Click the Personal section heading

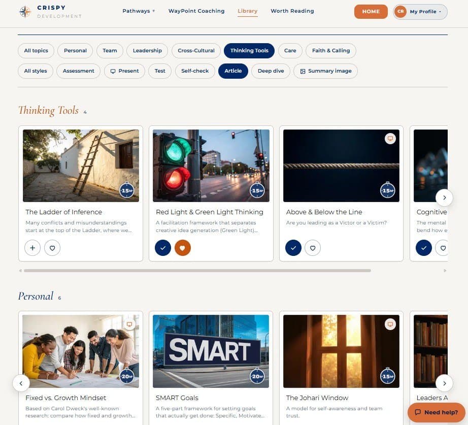[36, 296]
